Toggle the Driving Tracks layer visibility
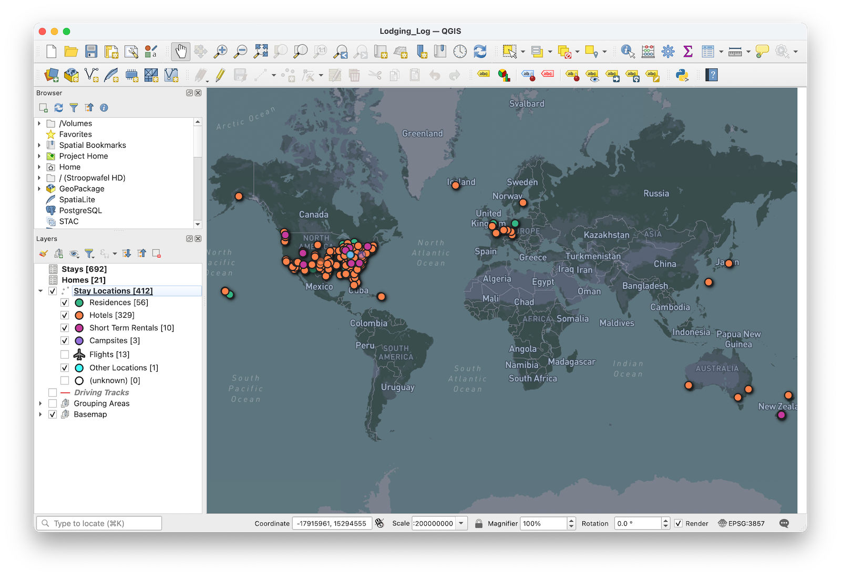The image size is (841, 577). [x=53, y=392]
